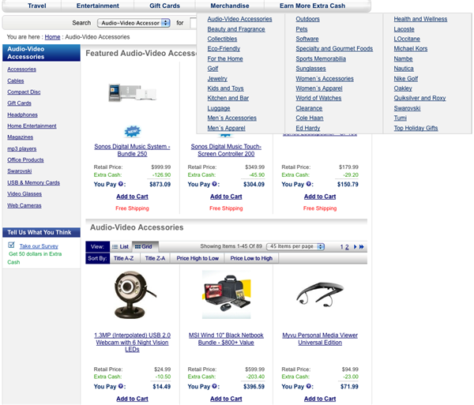Screen dimensions: 474x405
Task: Click the You Pay info icon beside $396.59
Action: click(x=214, y=386)
